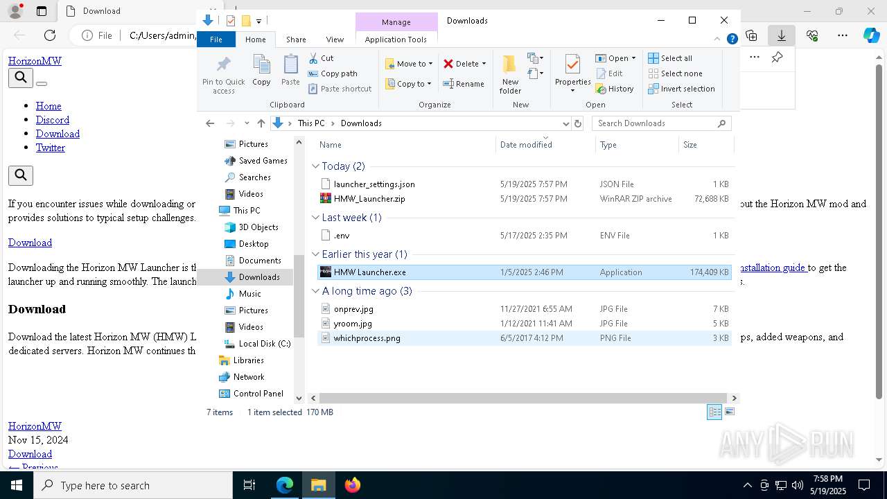Click HorizonMW heading link at page top

click(x=35, y=61)
